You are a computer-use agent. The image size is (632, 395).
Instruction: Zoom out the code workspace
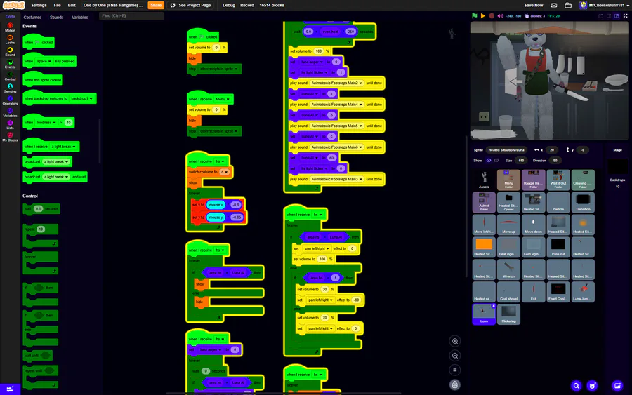[454, 356]
